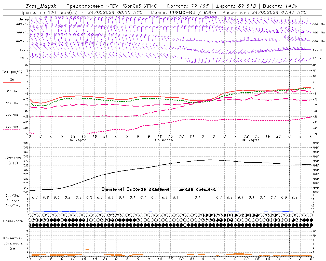Click the (гПа) pressure unit label
Screen dimensions: 326x261
[x=13, y=163]
